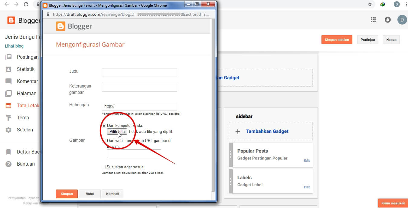408x208 pixels.
Task: Open the green browser extension icon
Action: [x=383, y=4]
